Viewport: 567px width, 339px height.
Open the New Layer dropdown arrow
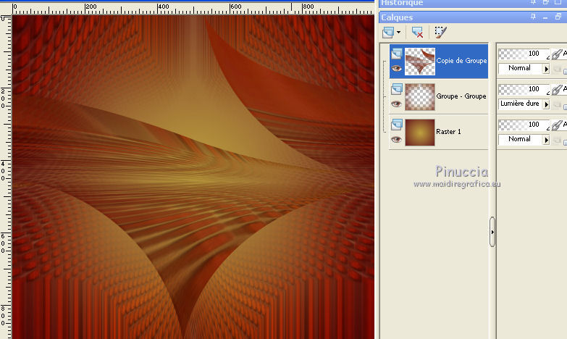tap(398, 32)
